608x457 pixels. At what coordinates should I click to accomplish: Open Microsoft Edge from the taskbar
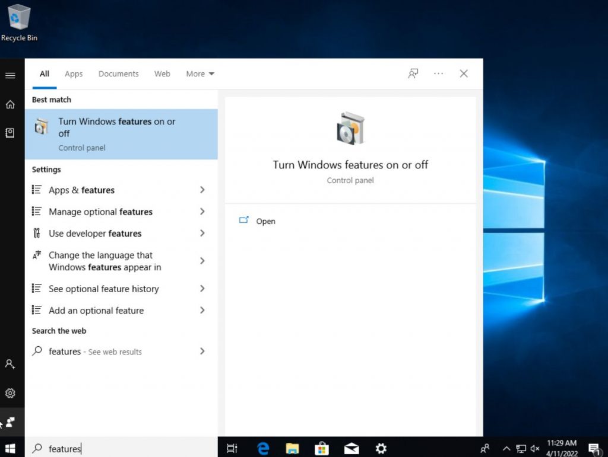[x=262, y=448]
